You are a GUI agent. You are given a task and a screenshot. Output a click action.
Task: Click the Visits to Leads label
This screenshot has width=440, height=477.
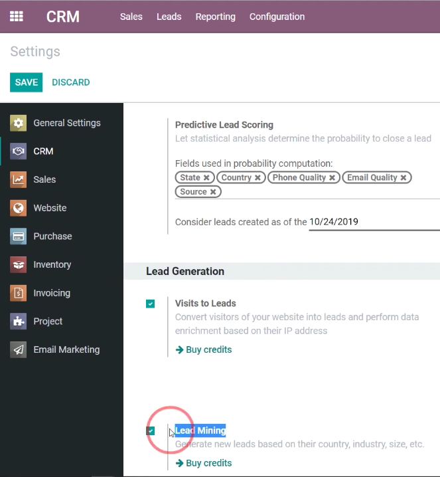206,304
